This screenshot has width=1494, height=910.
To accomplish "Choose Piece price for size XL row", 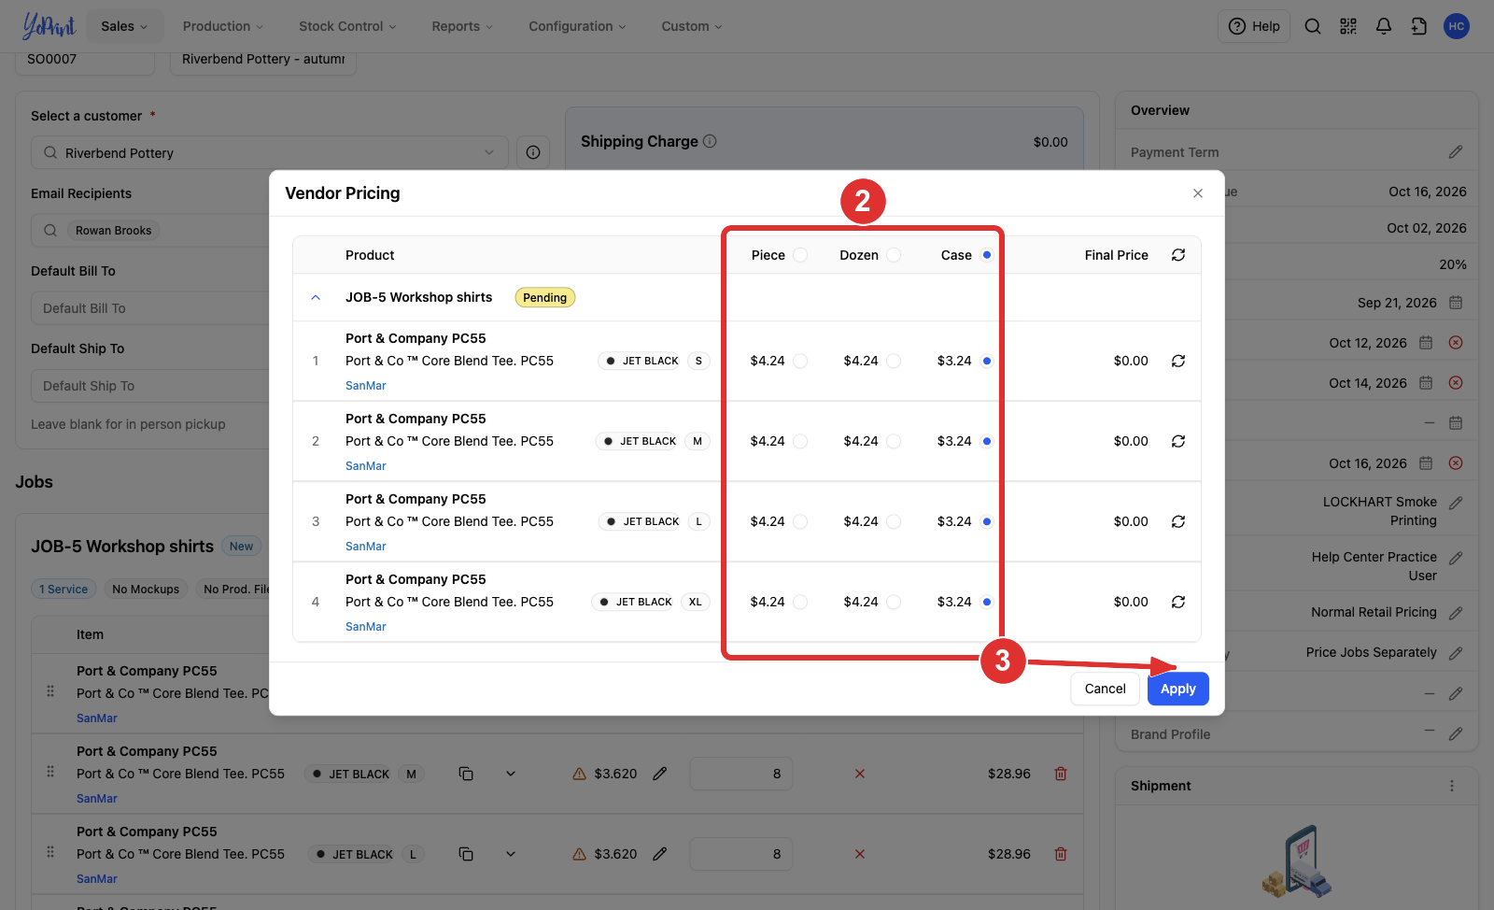I will pyautogui.click(x=800, y=602).
